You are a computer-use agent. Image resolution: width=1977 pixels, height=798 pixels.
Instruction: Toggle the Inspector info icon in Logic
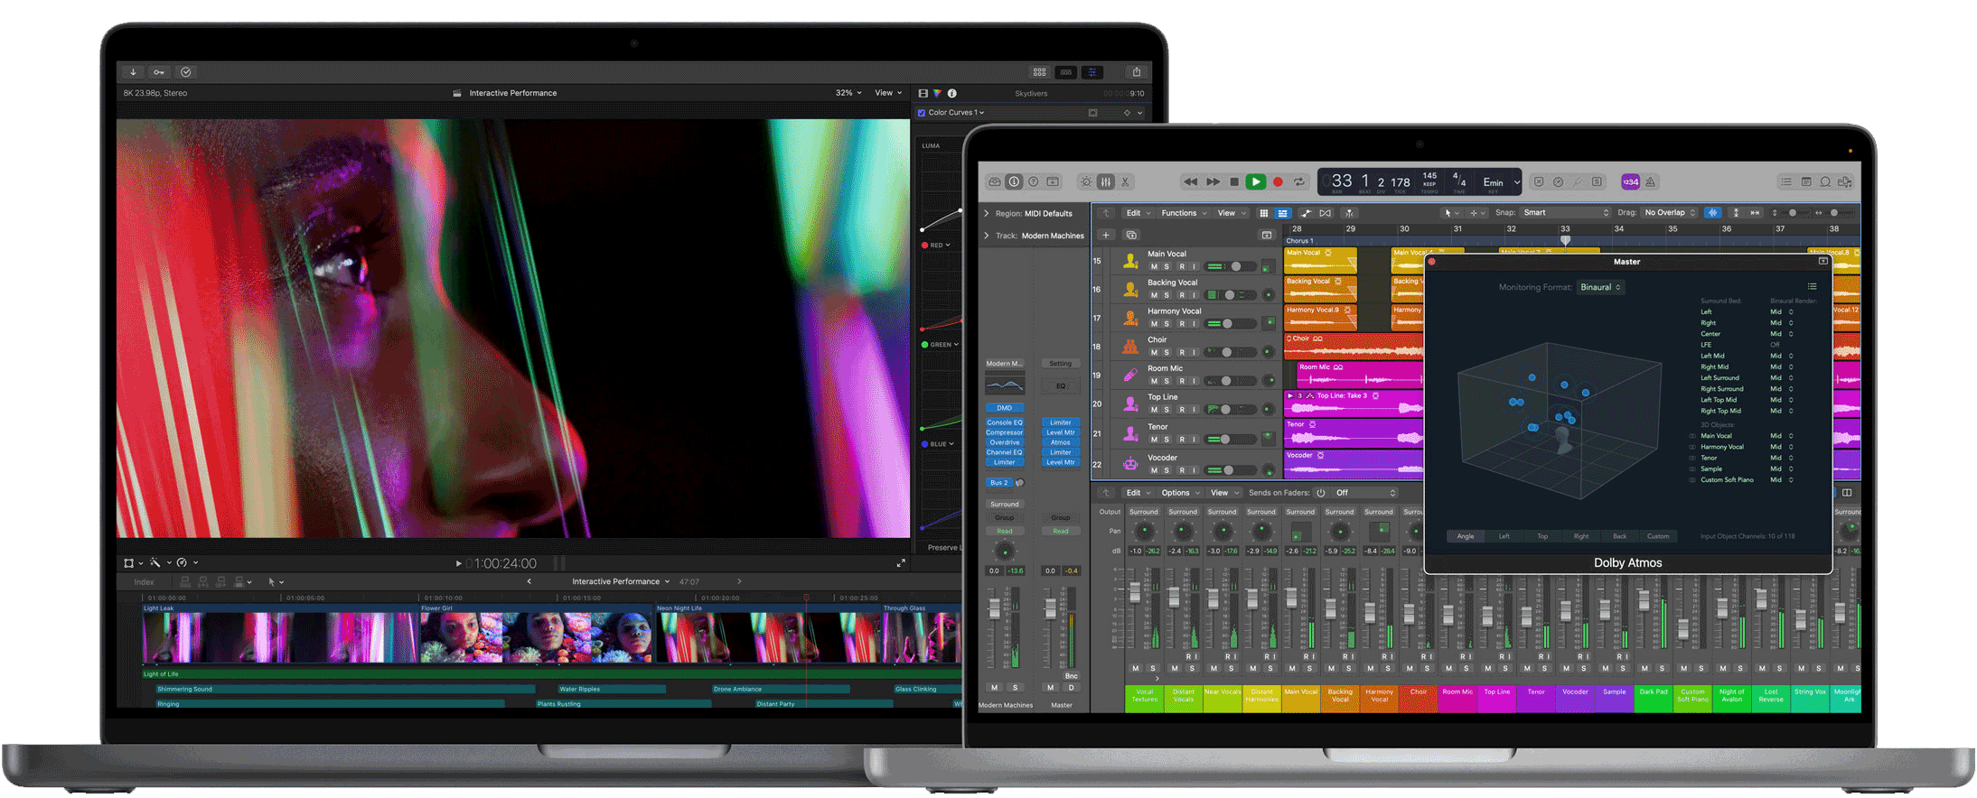1014,181
